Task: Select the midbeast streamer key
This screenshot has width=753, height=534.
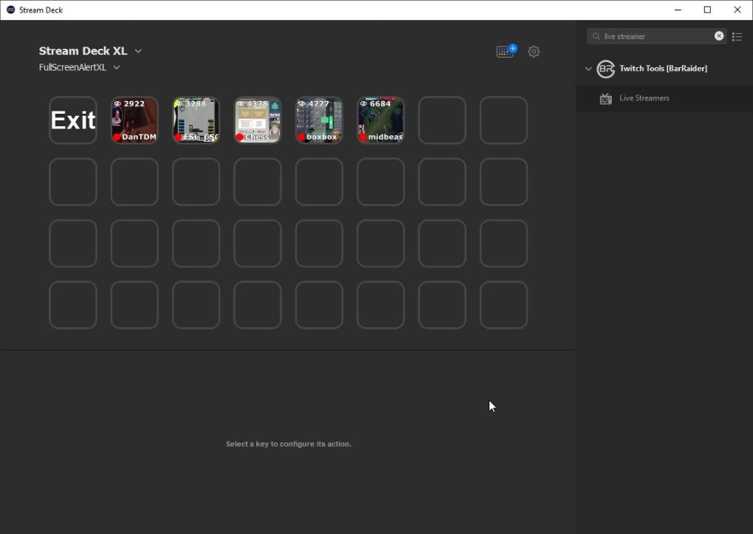Action: tap(381, 120)
